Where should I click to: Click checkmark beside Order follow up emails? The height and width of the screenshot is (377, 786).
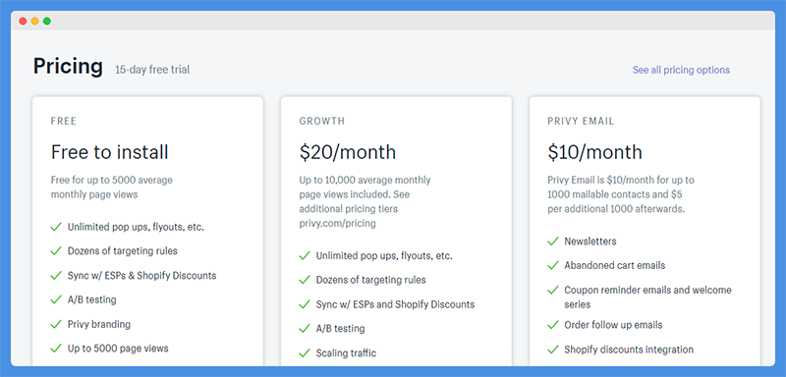[553, 325]
